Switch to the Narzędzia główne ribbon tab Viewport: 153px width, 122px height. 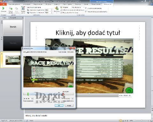[x=14, y=4]
